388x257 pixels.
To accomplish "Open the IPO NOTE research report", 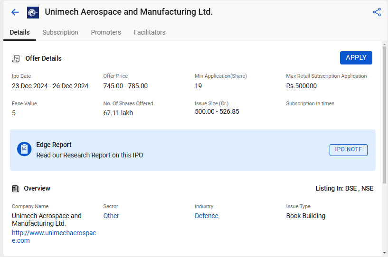I will (349, 150).
